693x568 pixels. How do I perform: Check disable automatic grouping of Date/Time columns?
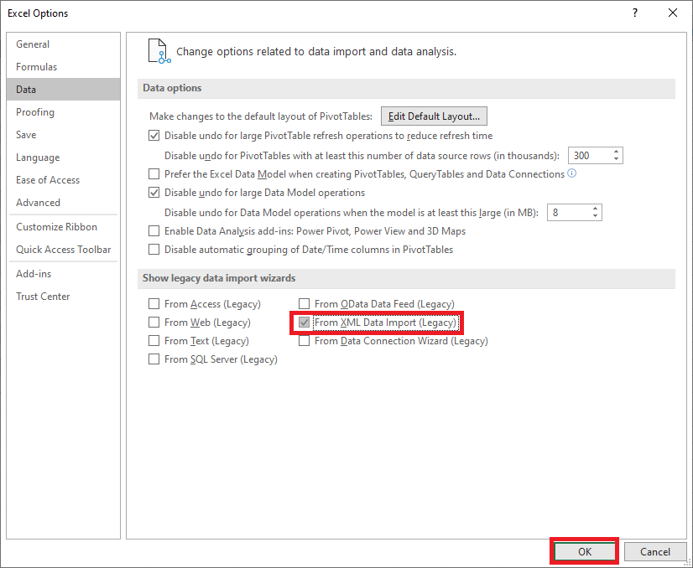(x=154, y=250)
